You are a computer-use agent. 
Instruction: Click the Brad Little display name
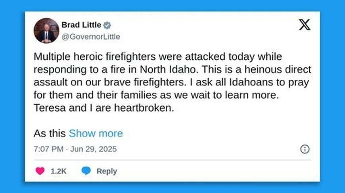(81, 25)
